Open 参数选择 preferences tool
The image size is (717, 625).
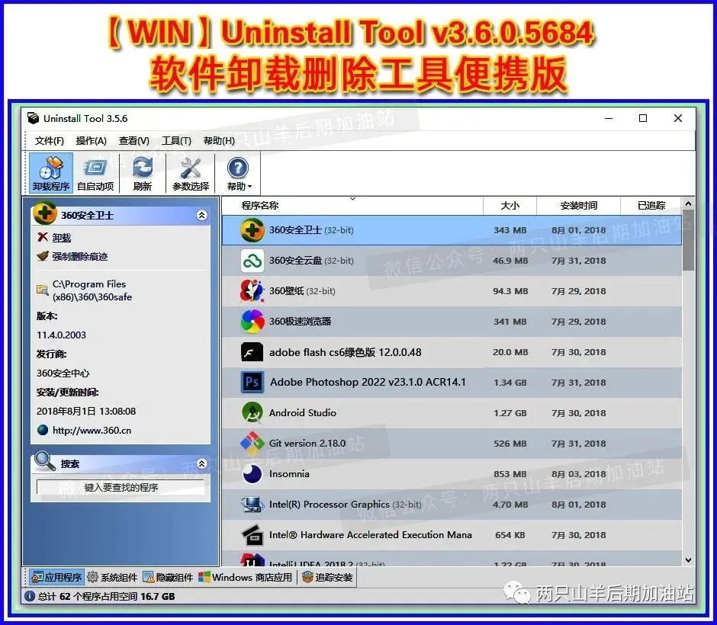pos(191,173)
